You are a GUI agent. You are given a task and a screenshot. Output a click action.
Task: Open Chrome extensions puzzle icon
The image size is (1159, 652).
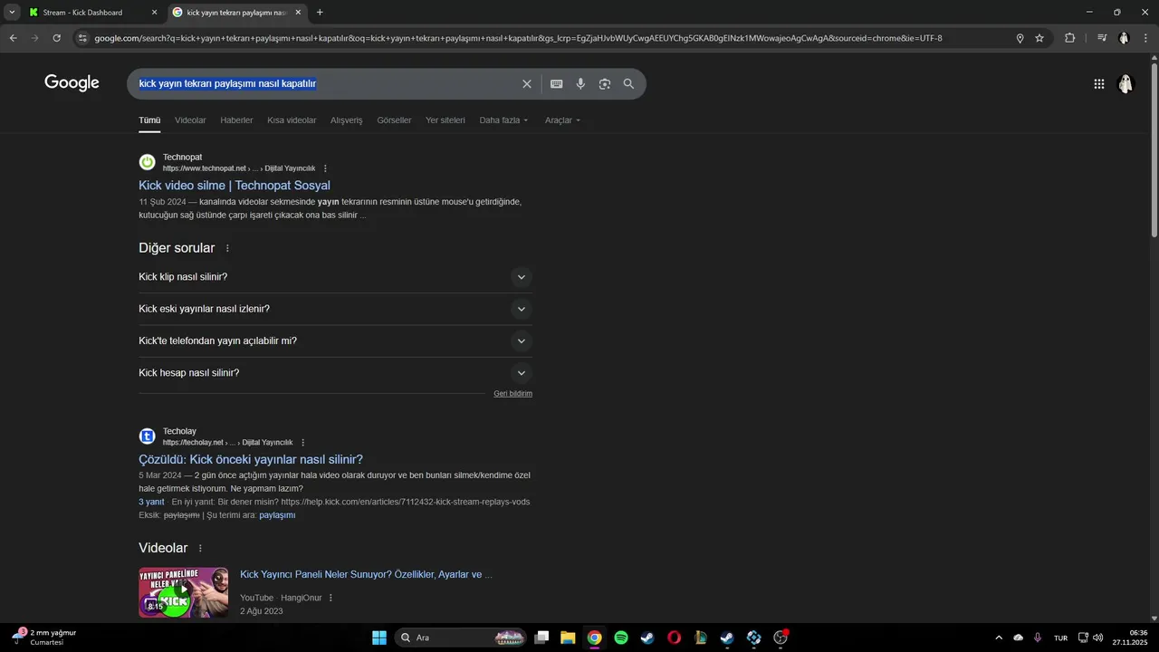(1069, 38)
